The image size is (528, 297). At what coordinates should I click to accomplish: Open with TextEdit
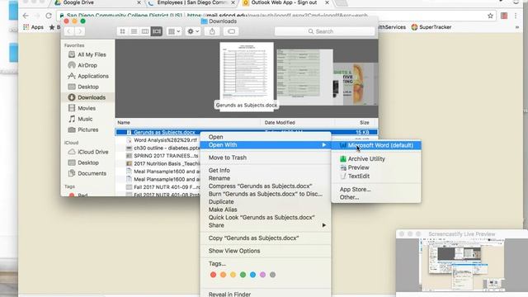[376, 176]
